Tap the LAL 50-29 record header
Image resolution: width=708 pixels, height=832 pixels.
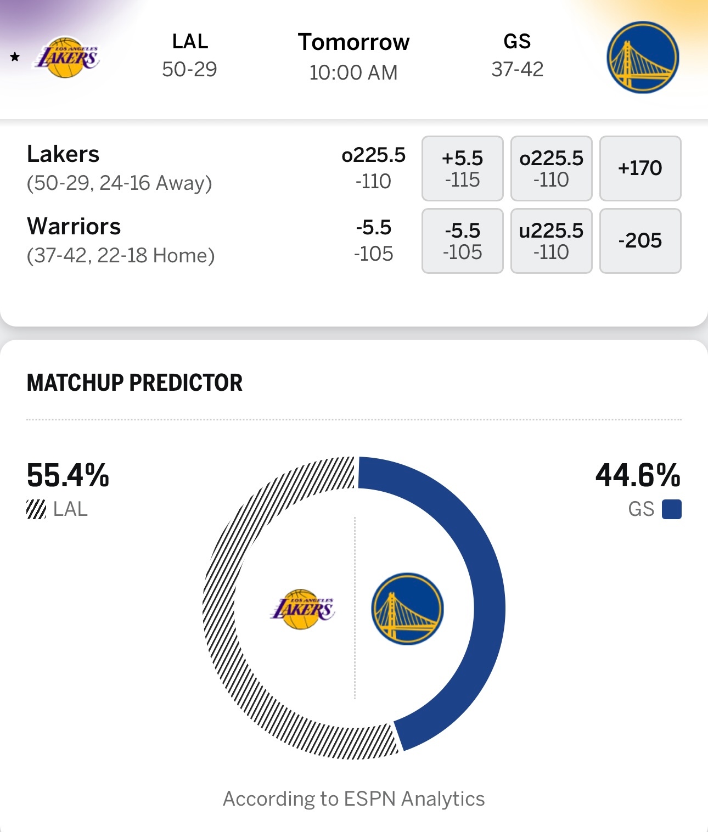point(189,55)
